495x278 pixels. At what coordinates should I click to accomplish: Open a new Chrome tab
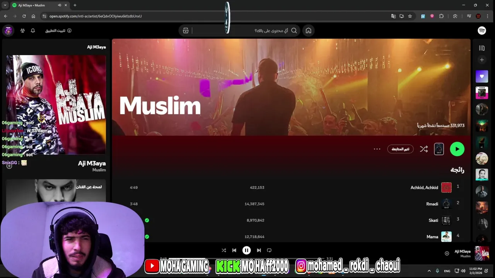75,5
